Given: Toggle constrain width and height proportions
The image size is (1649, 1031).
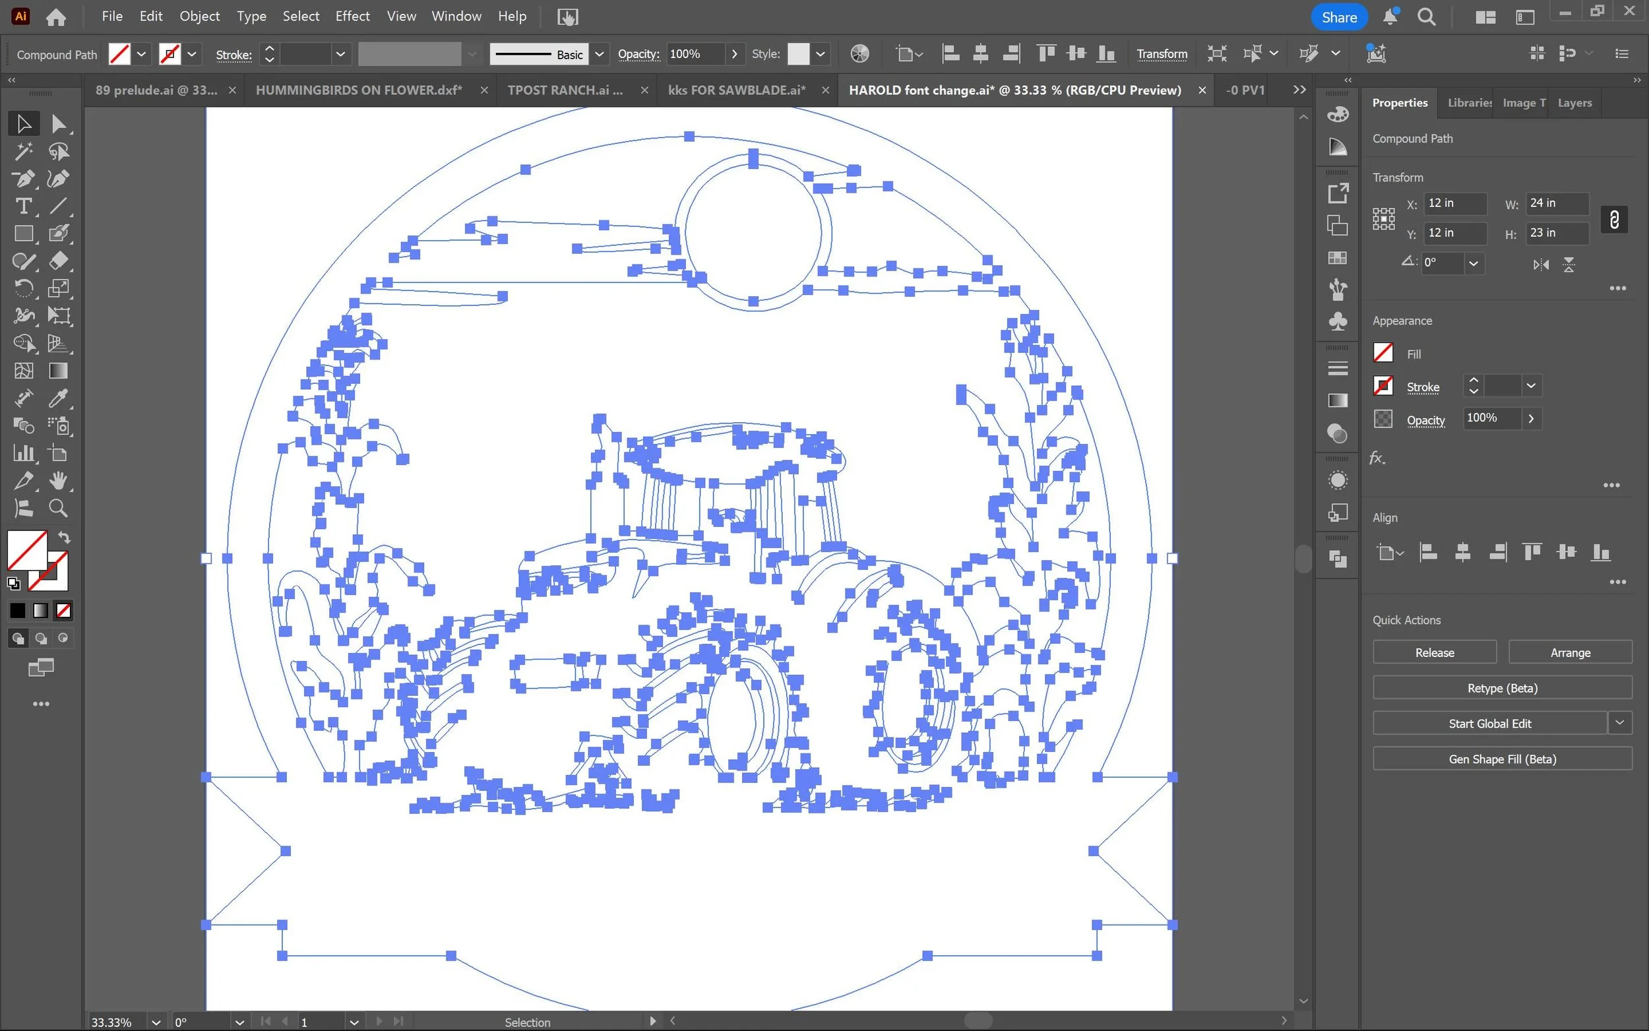Looking at the screenshot, I should pos(1613,220).
